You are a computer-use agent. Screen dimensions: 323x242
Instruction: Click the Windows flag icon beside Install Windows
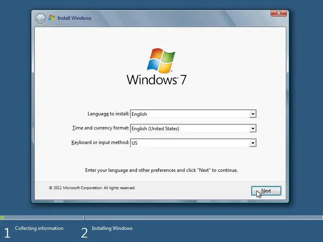click(x=52, y=18)
